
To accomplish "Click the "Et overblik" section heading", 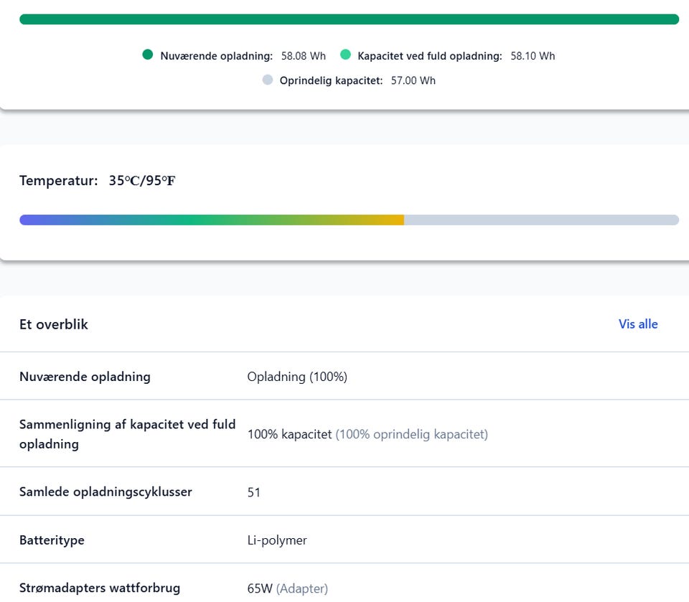I will click(x=54, y=324).
